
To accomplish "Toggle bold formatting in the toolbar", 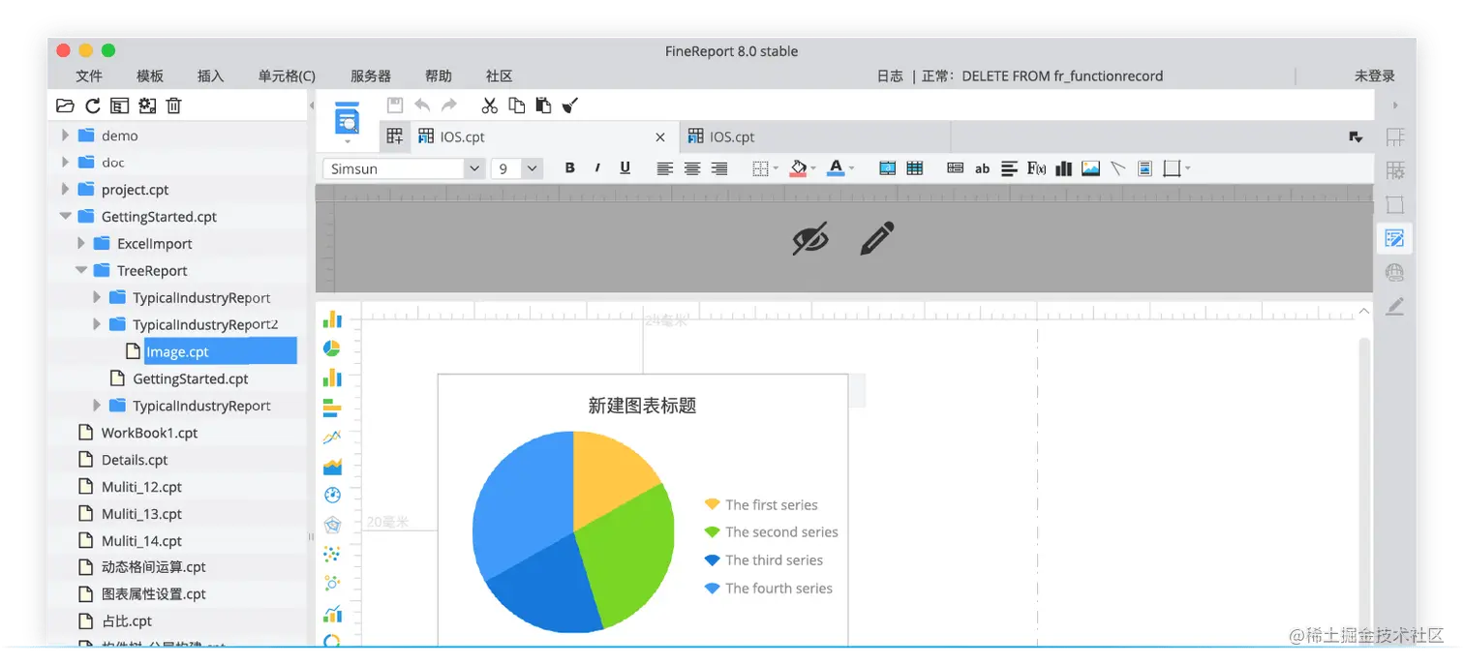I will click(569, 167).
